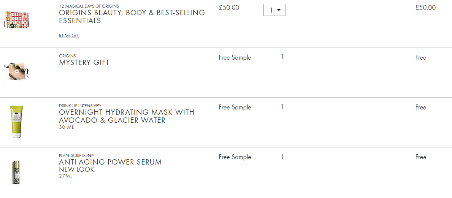Screen dimensions: 452x198
Task: Select the green hydrating mask tube image
Action: (x=17, y=122)
